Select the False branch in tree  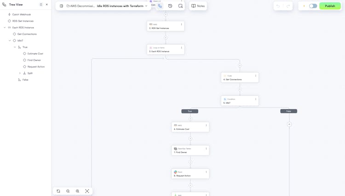pyautogui.click(x=25, y=80)
